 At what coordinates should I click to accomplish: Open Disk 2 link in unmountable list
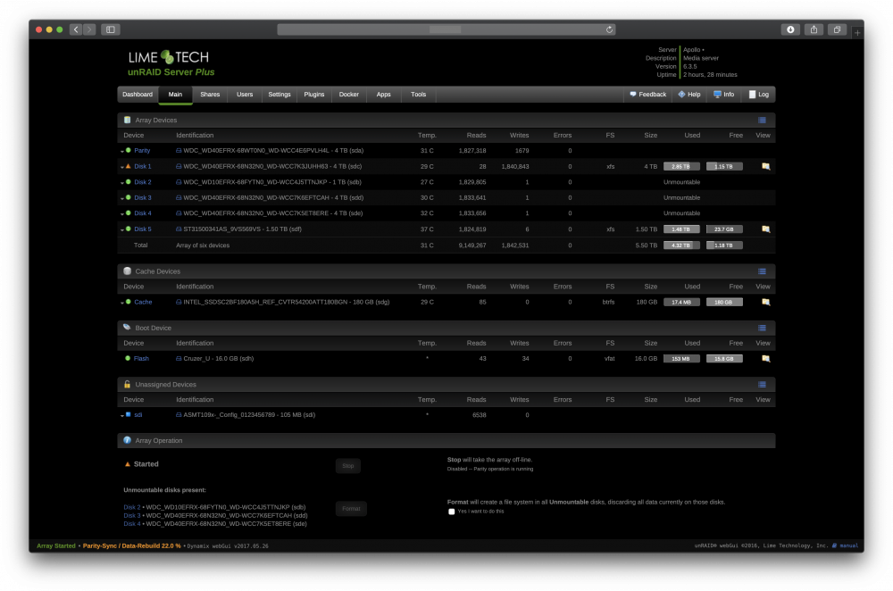click(x=131, y=507)
